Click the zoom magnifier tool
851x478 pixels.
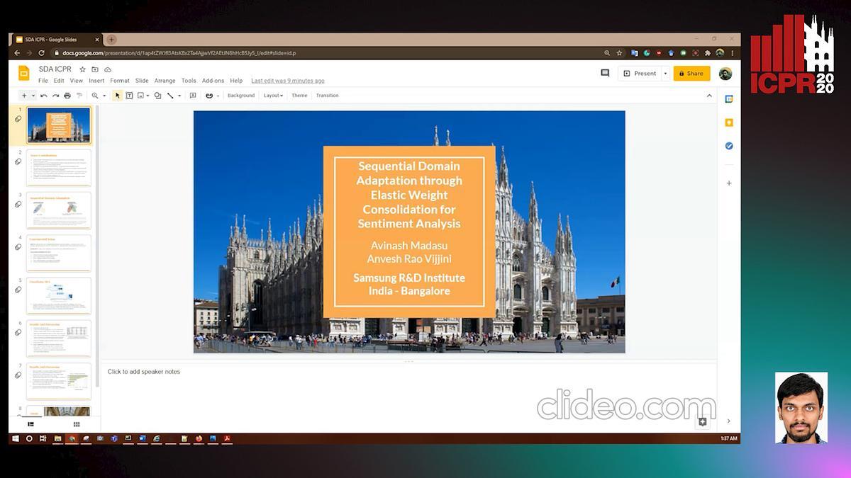(94, 96)
